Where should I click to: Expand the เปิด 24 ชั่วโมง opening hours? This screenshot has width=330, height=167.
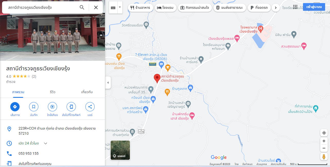[x=46, y=143]
